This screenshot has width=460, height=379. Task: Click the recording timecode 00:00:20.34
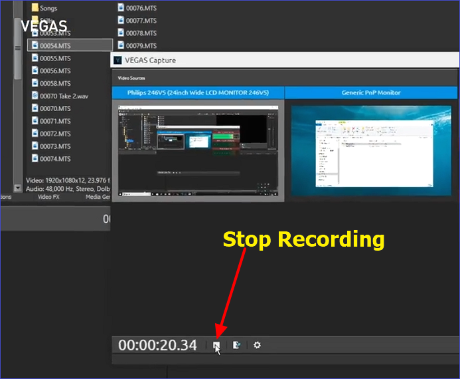point(157,345)
